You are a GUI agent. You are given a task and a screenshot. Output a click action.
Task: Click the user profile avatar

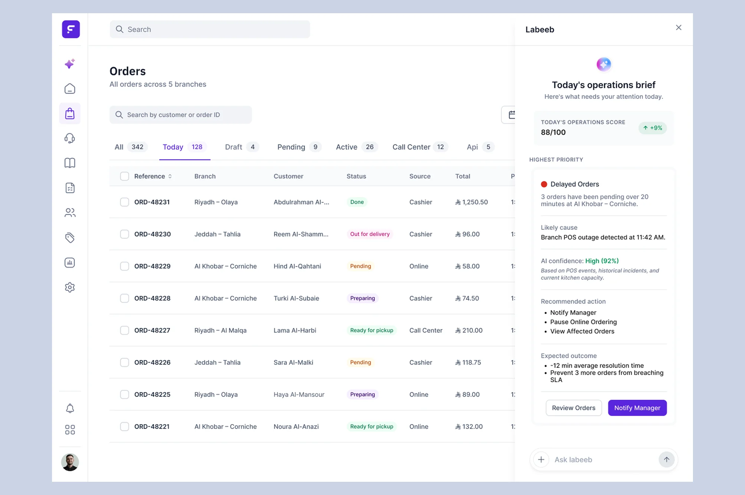(x=70, y=462)
